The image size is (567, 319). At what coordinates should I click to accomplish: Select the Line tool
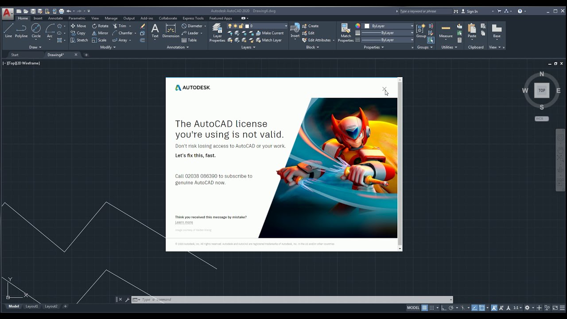pos(8,31)
